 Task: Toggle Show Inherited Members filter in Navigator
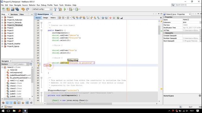pyautogui.click(x=3, y=103)
